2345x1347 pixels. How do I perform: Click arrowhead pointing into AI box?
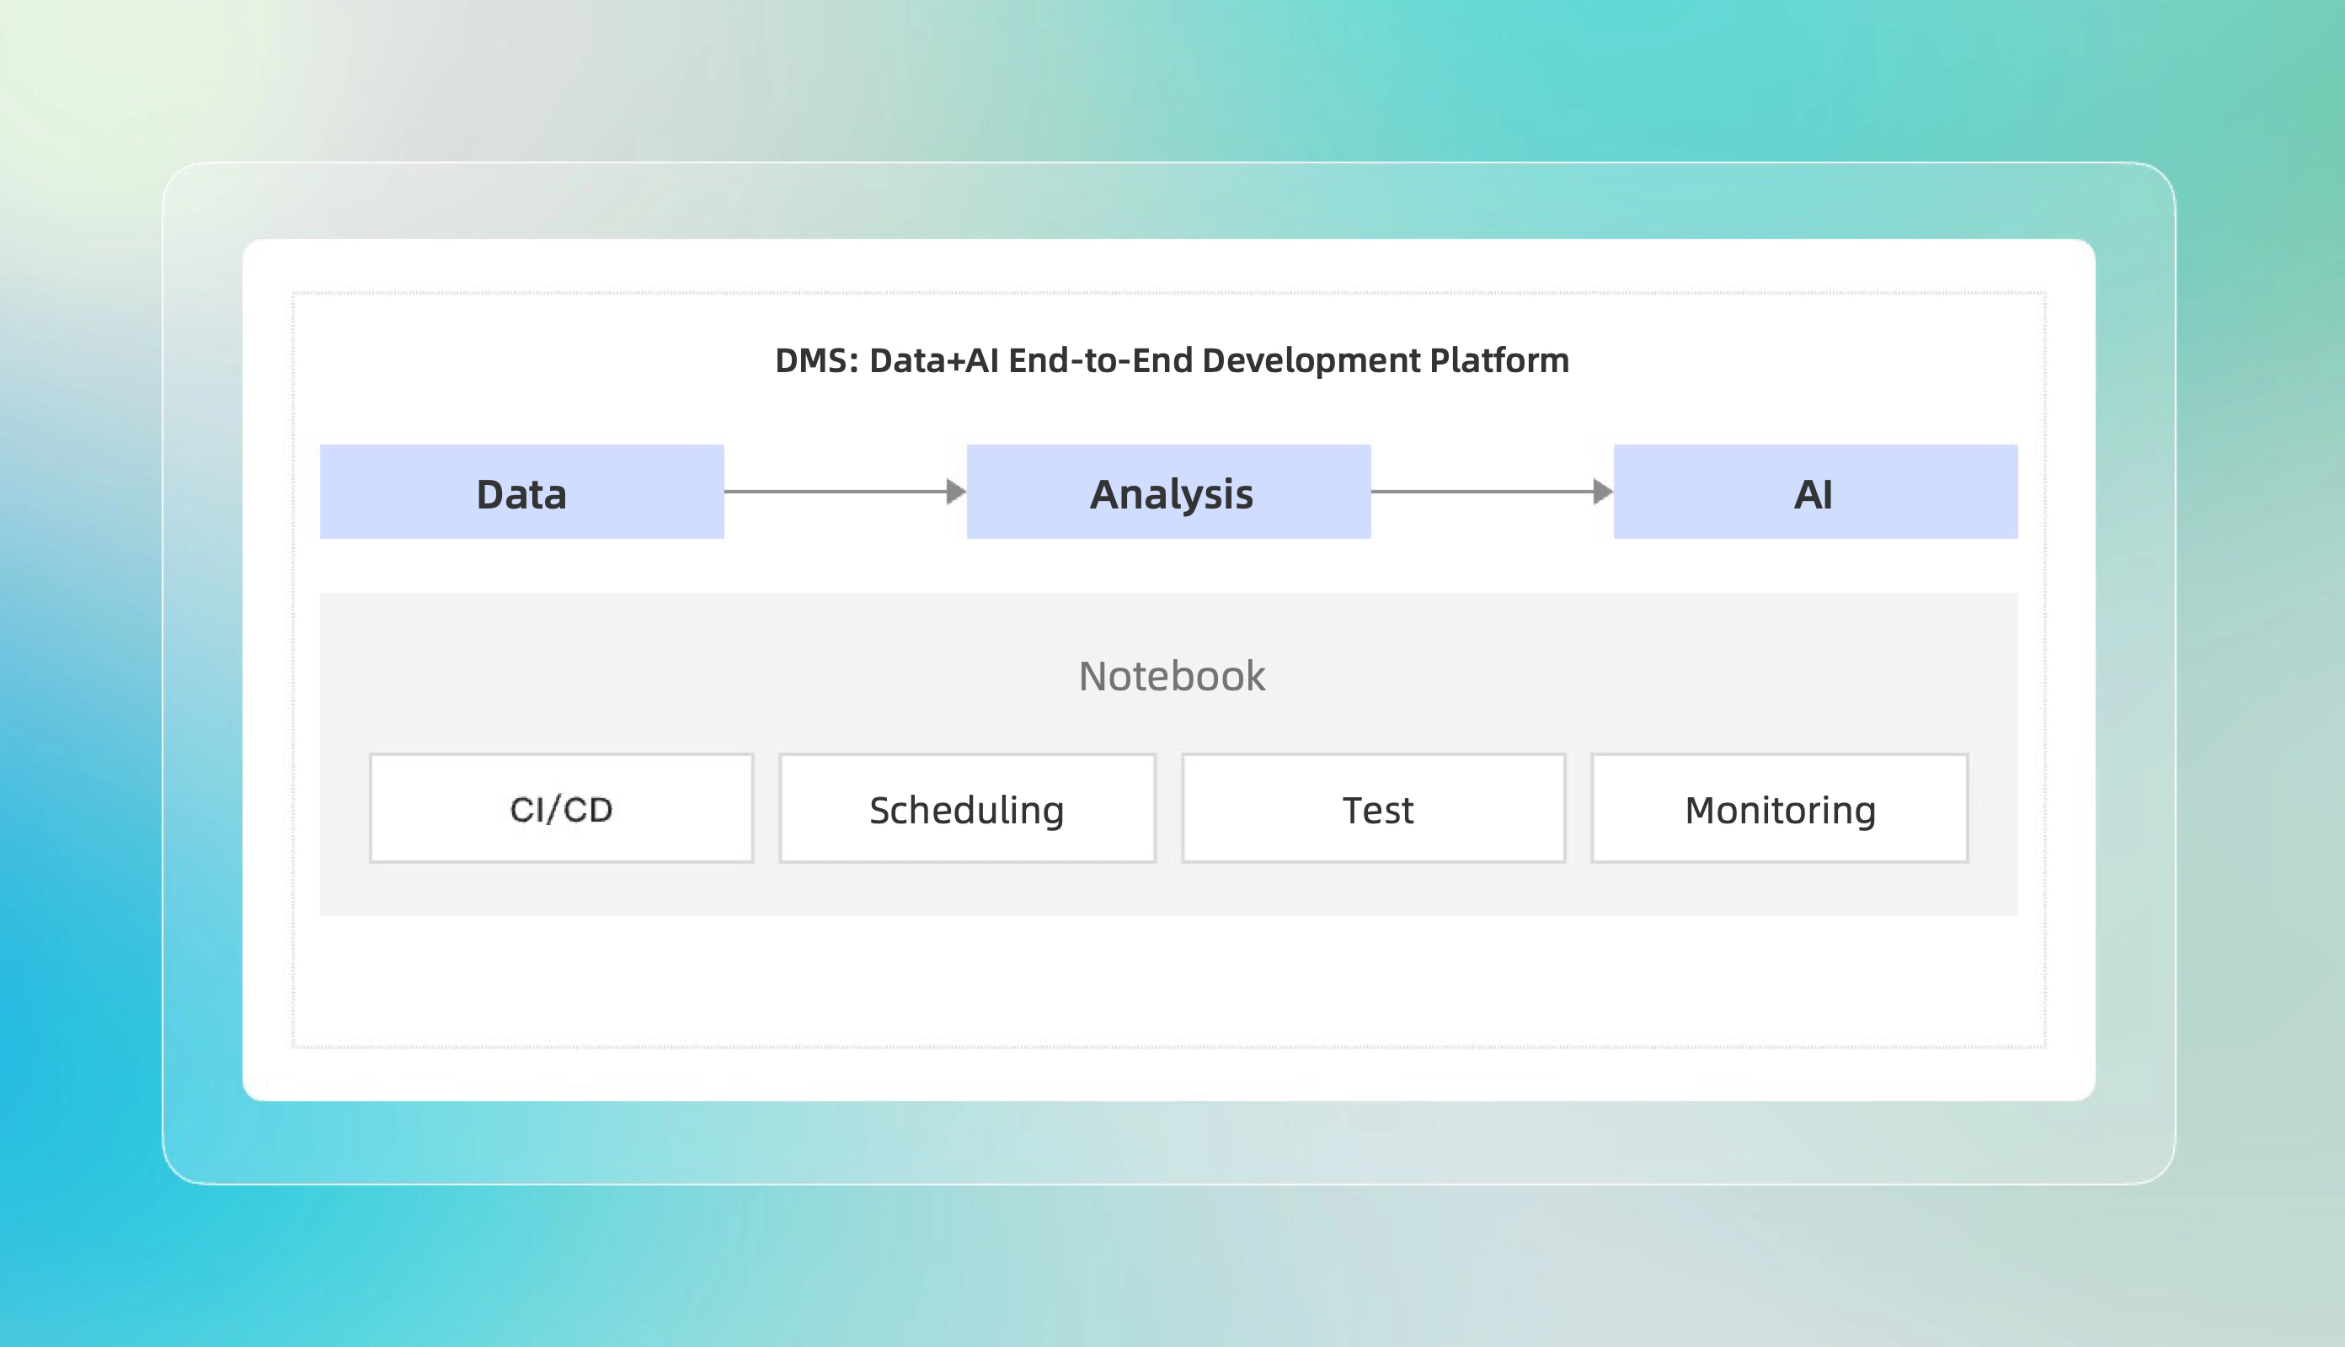[1603, 492]
